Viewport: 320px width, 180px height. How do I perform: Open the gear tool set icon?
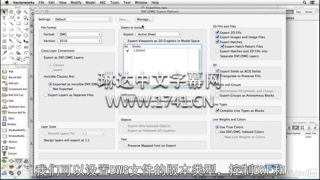(x=19, y=173)
